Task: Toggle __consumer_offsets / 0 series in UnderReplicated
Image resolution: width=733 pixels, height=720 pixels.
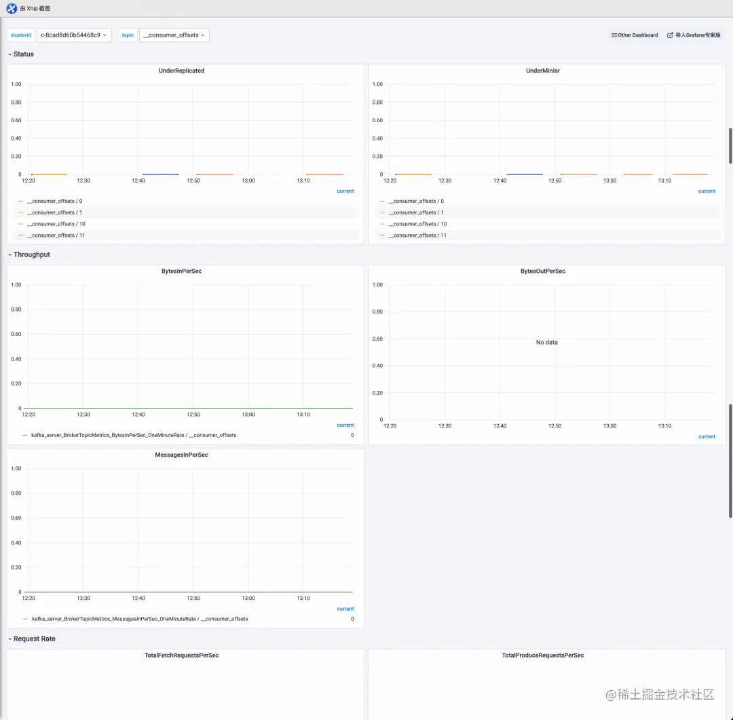Action: (54, 201)
